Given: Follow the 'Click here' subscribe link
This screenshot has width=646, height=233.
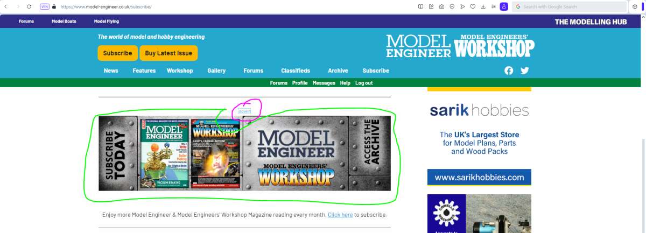Looking at the screenshot, I should point(340,215).
